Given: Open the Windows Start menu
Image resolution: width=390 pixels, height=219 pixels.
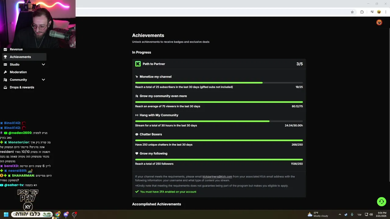Looking at the screenshot, I should click(x=6, y=214).
